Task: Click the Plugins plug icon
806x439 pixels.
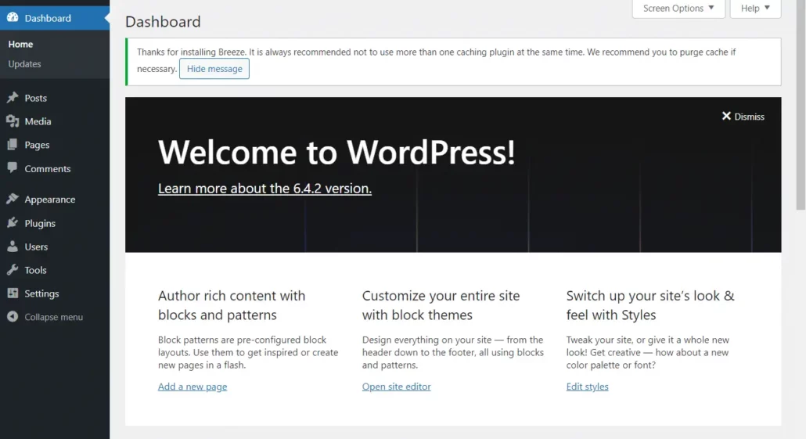Action: [13, 223]
